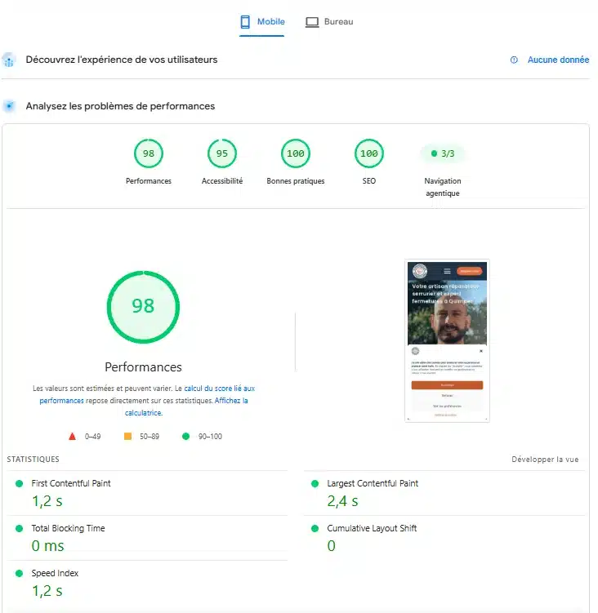
Task: Click the green dot beside Total Blocking Time
Action: pos(19,529)
